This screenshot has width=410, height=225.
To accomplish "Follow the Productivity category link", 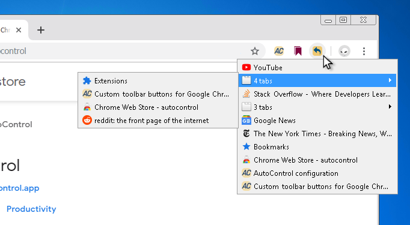I will tap(31, 209).
